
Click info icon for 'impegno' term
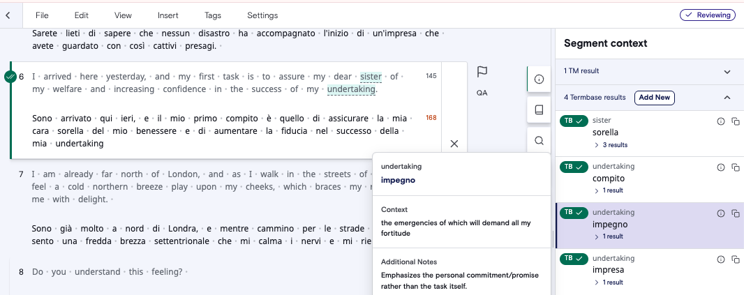point(721,213)
